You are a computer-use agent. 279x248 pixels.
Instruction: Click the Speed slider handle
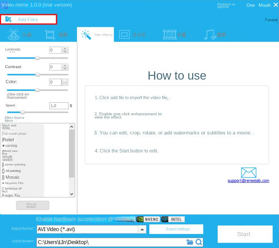[x=22, y=112]
